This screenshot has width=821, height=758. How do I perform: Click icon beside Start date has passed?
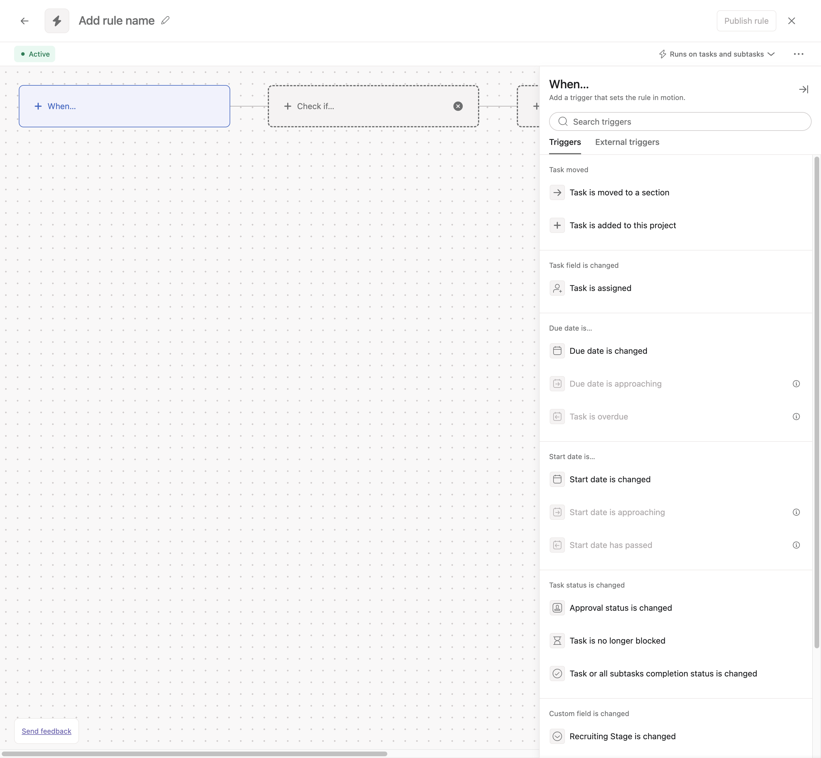click(557, 545)
